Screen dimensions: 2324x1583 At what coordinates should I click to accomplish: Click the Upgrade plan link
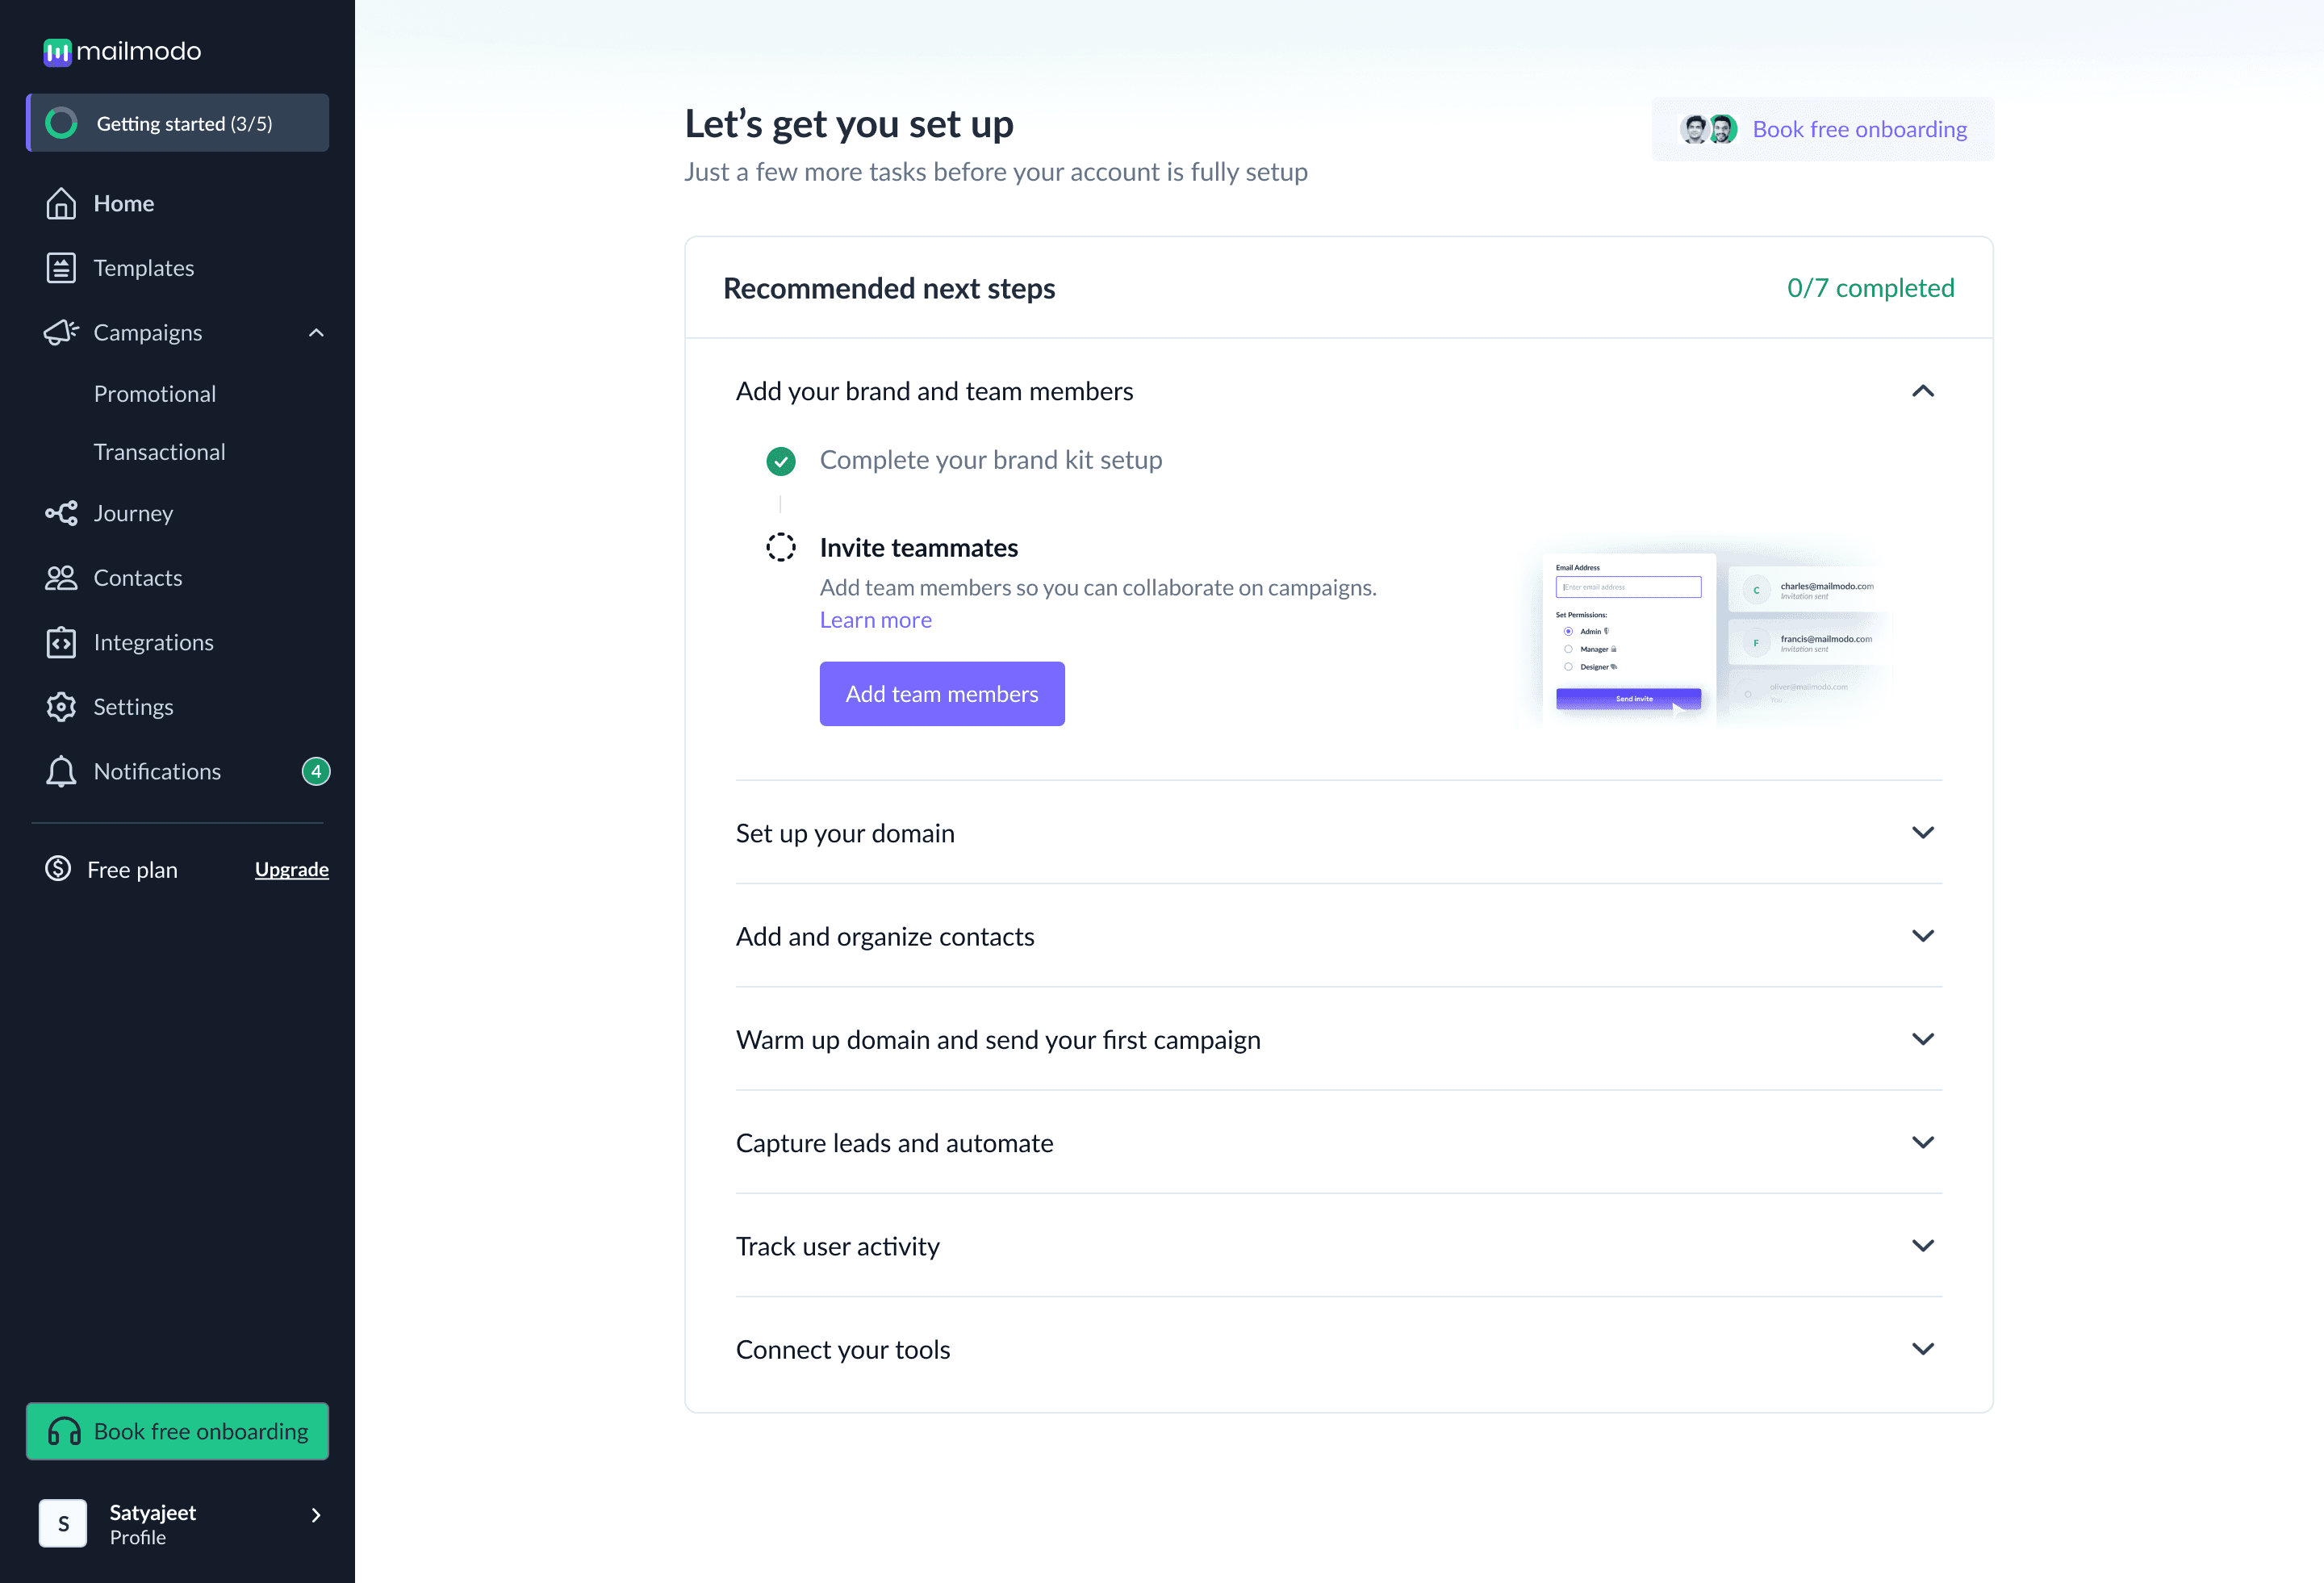(292, 869)
